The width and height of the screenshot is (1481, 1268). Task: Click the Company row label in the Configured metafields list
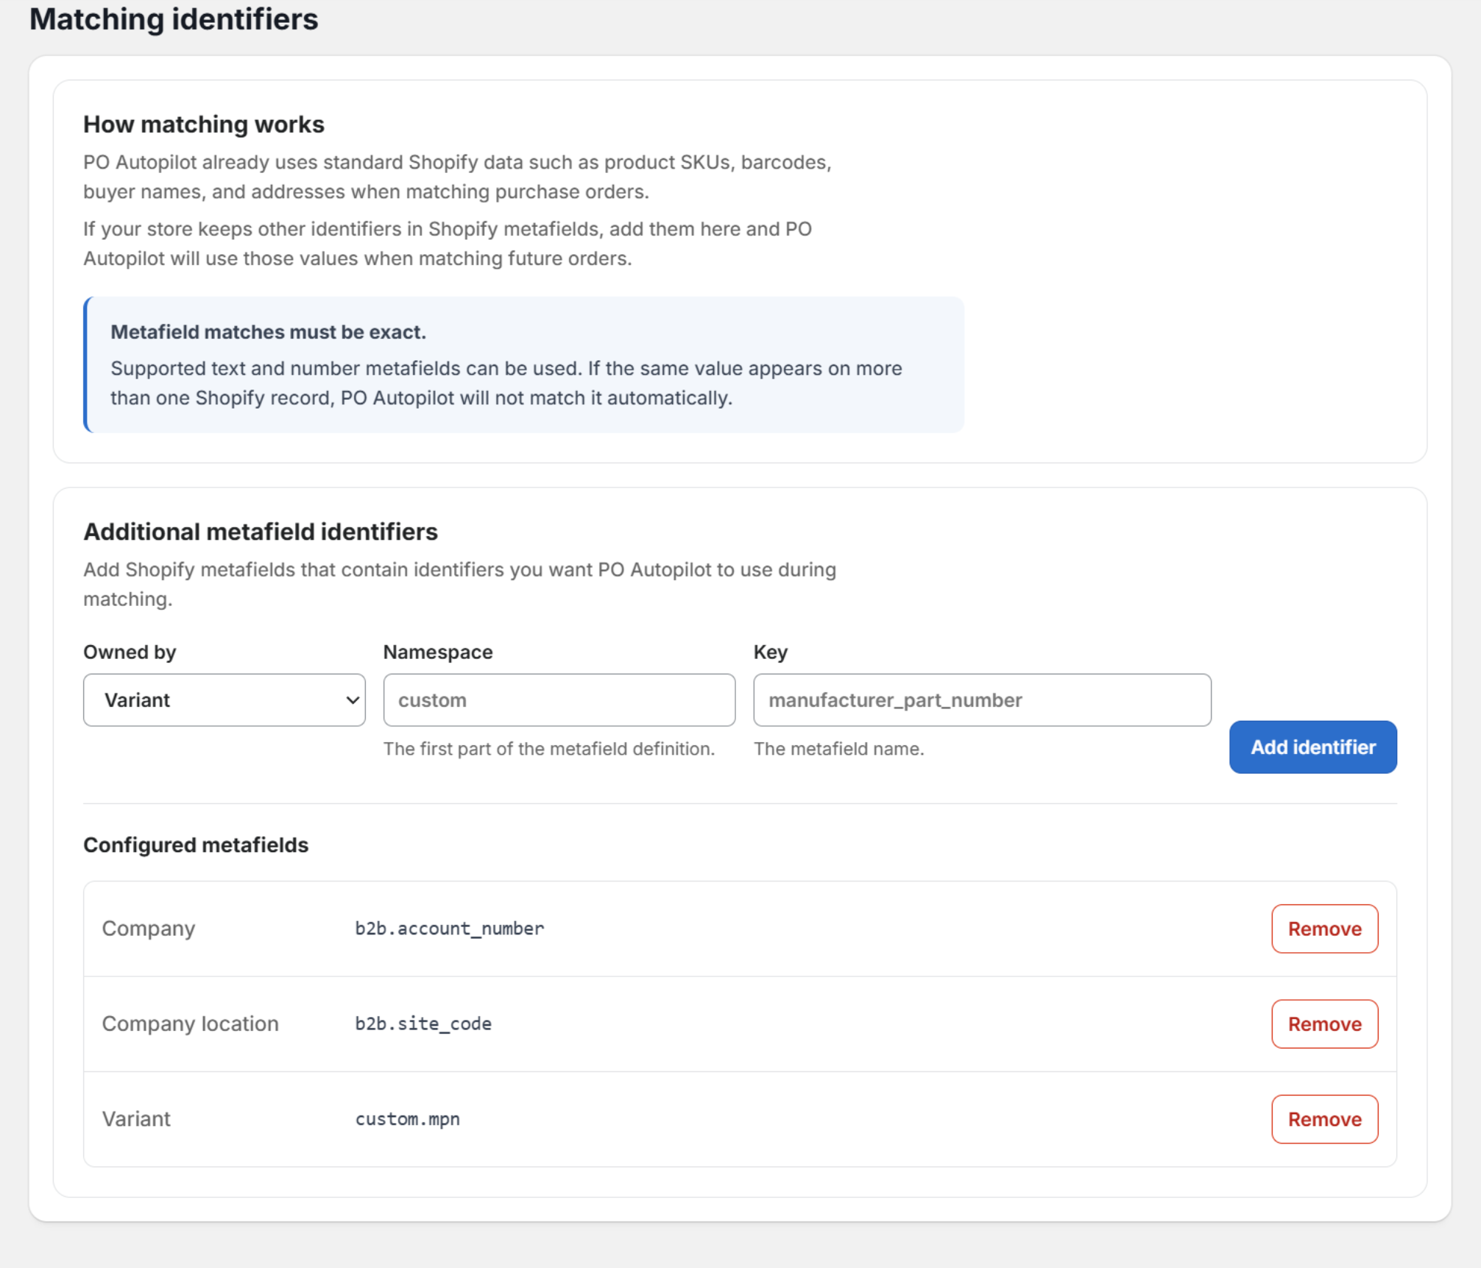pos(148,929)
